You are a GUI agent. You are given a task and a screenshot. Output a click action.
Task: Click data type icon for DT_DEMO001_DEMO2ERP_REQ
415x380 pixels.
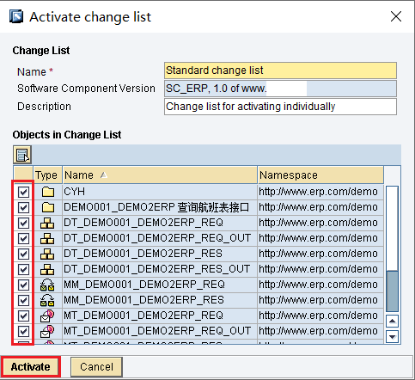point(47,223)
